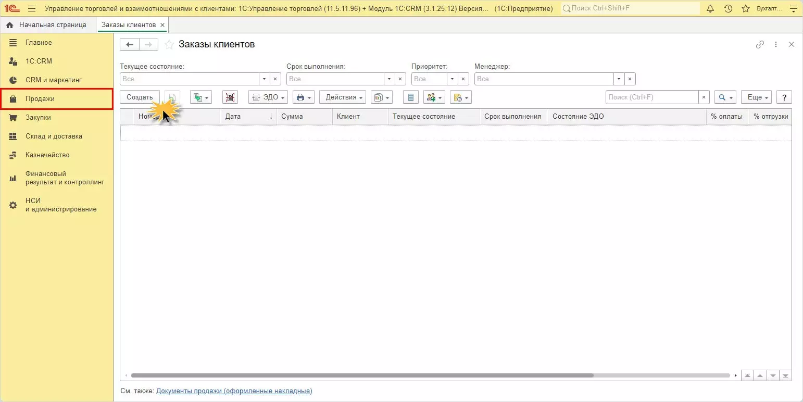
Task: Sort the list by the Дата column
Action: click(249, 117)
